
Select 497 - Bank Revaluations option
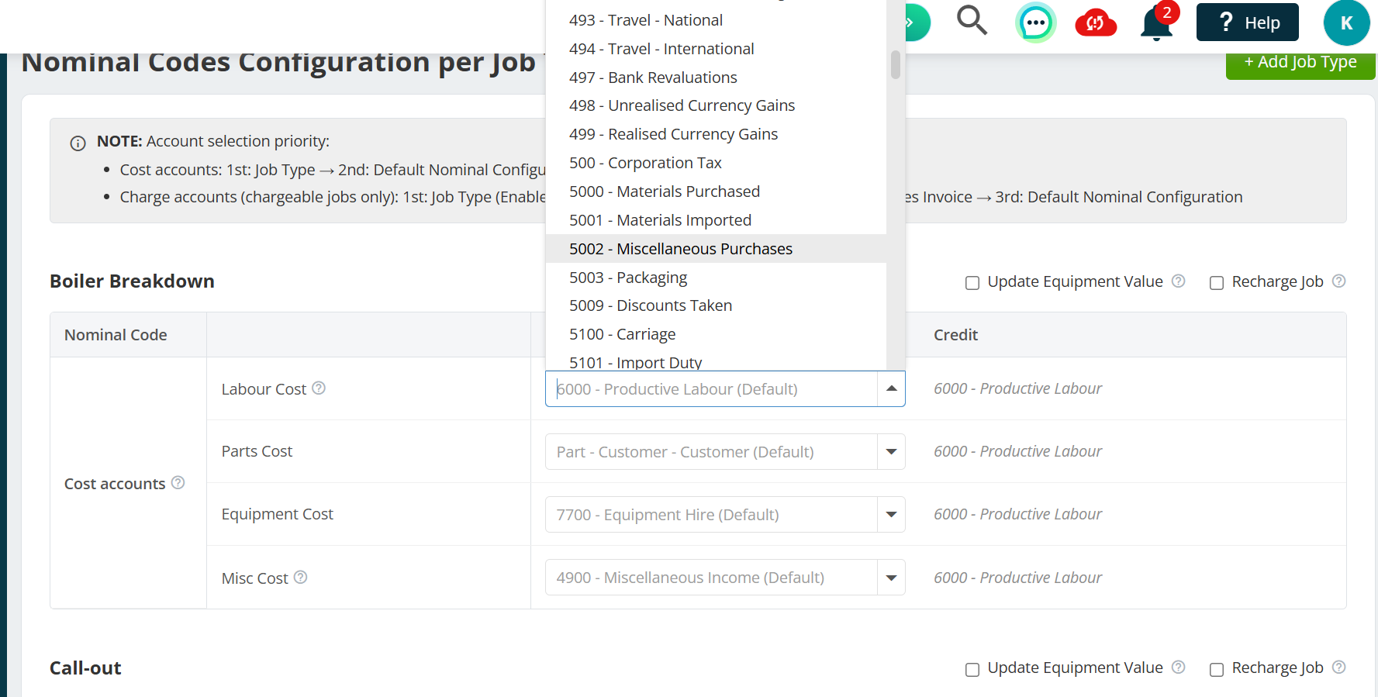point(716,78)
